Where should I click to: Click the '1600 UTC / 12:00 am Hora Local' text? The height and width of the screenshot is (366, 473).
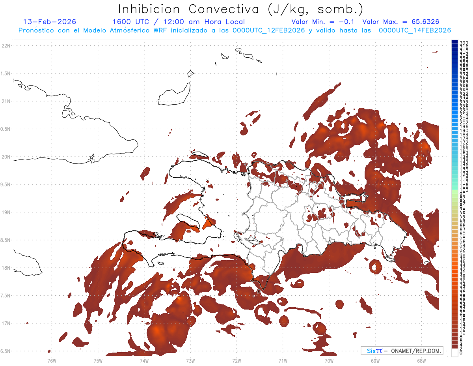179,22
